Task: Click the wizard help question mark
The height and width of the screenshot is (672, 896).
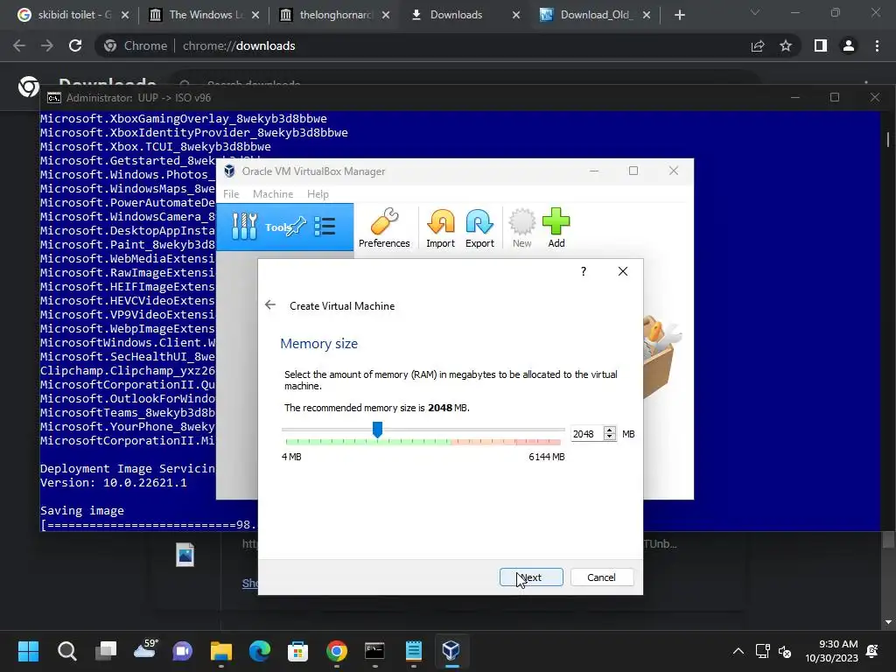Action: click(584, 271)
